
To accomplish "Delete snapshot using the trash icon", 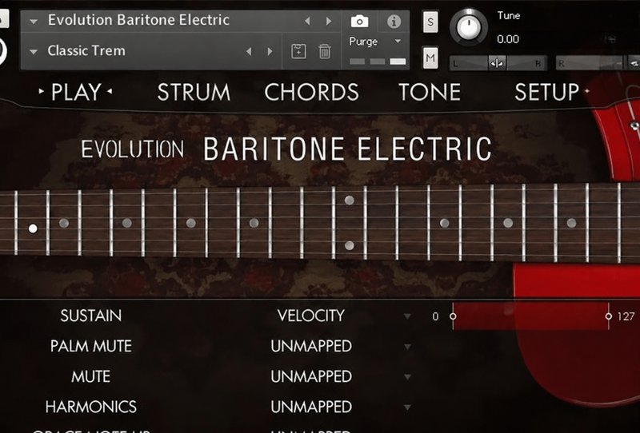I will click(325, 51).
